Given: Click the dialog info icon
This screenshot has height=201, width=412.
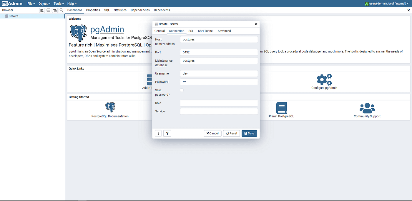Looking at the screenshot, I should pyautogui.click(x=158, y=133).
